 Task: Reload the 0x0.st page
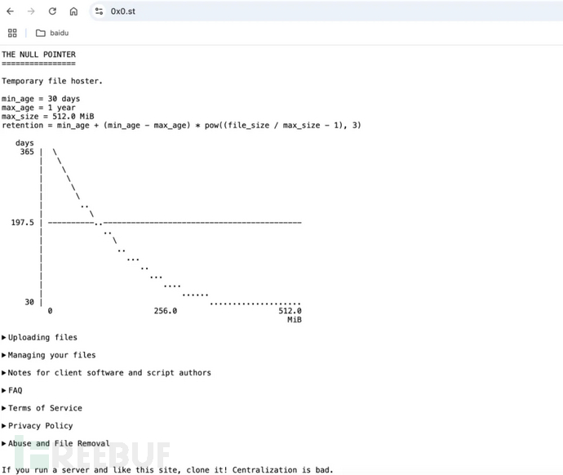pyautogui.click(x=52, y=11)
